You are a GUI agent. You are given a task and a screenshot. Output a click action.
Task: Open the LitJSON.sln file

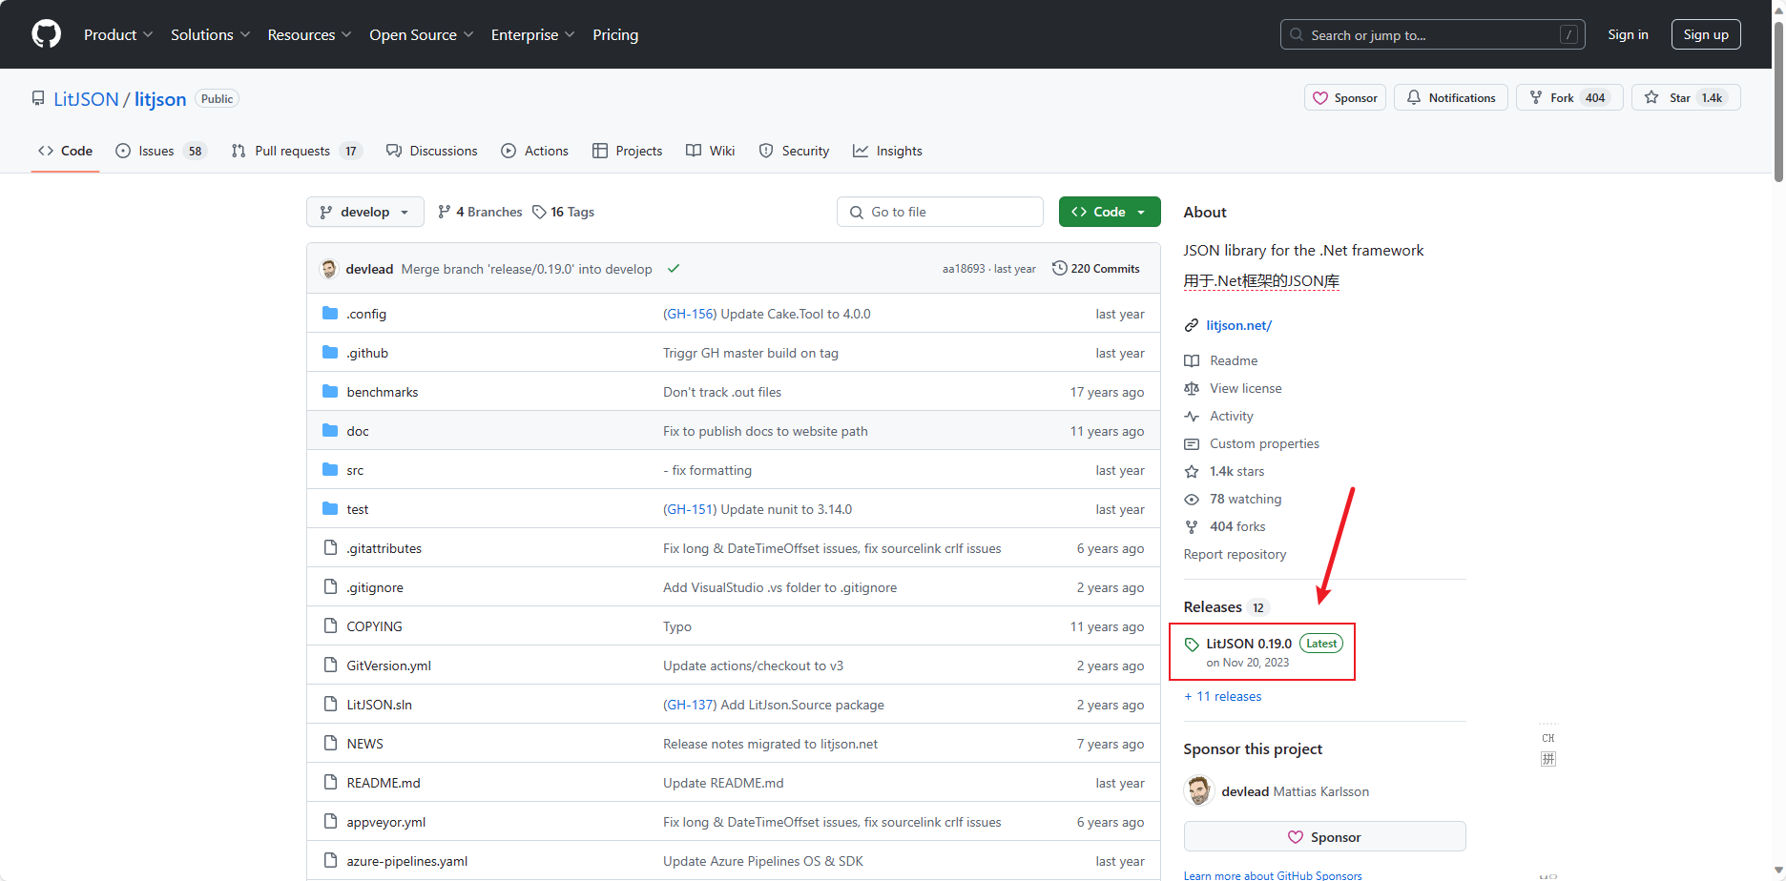(x=380, y=705)
